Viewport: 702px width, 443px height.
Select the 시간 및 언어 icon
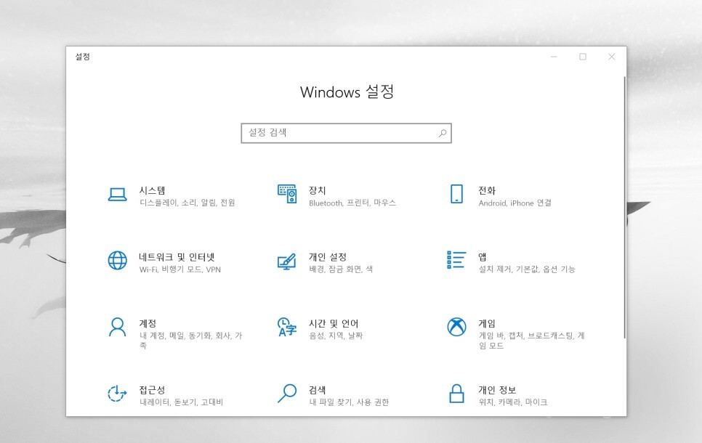(287, 327)
